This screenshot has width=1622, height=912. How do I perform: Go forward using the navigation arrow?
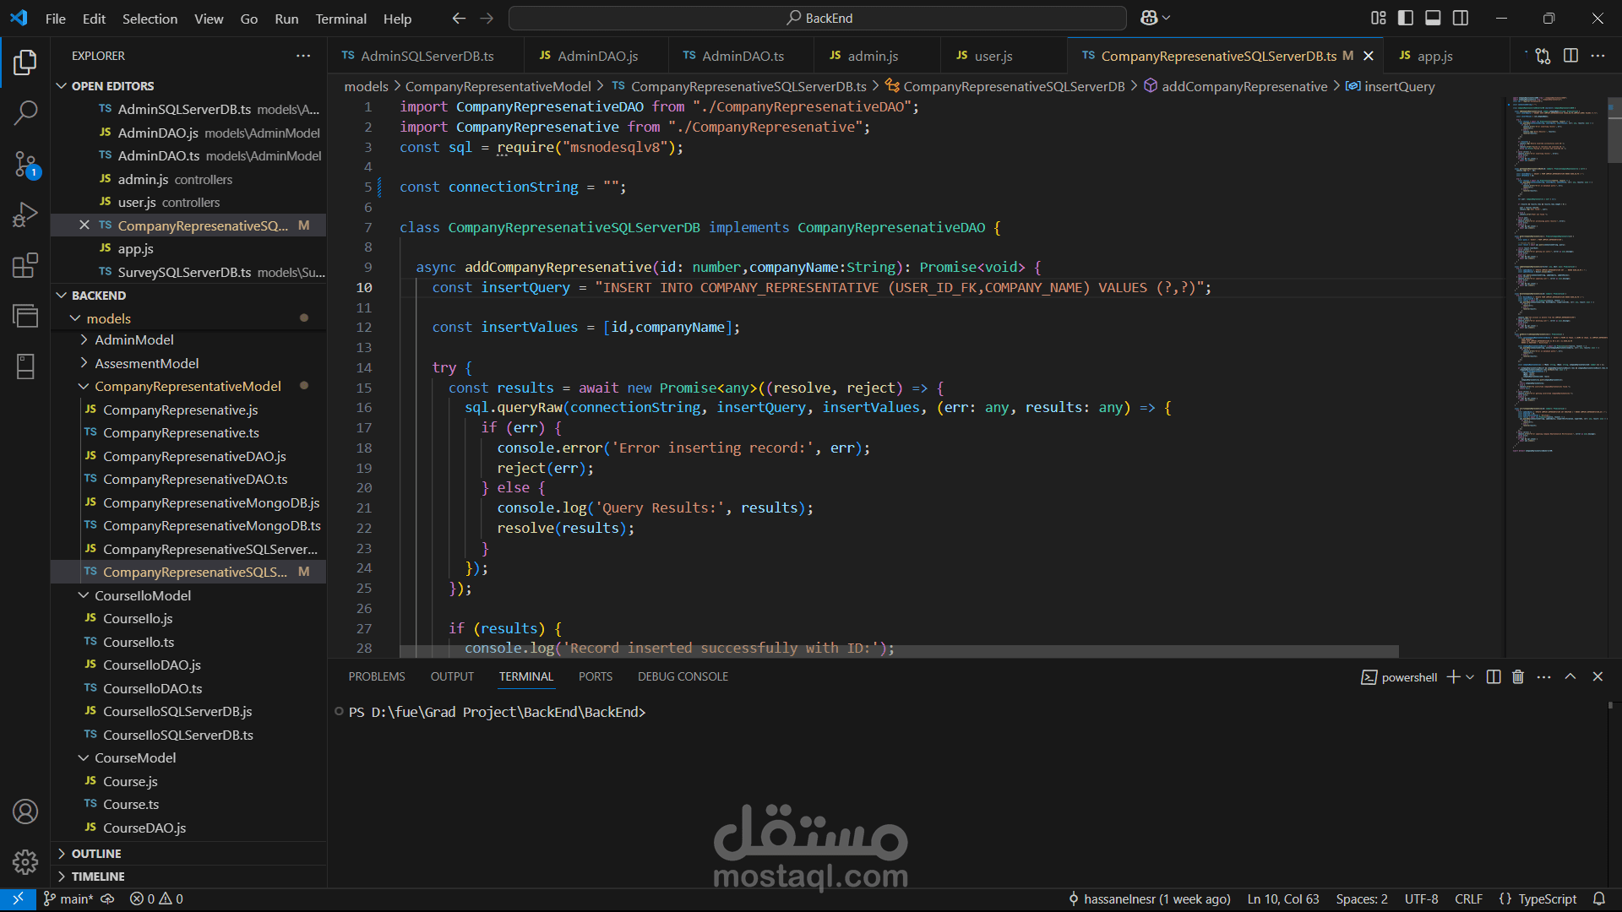click(487, 18)
